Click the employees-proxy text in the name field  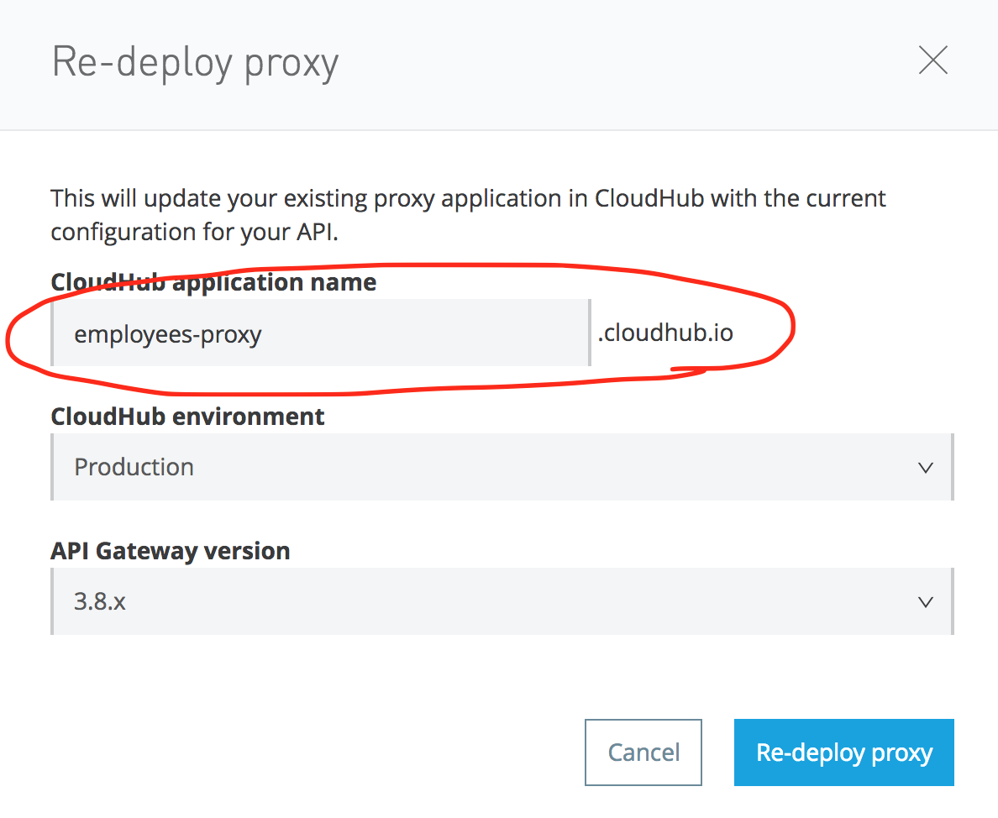168,334
